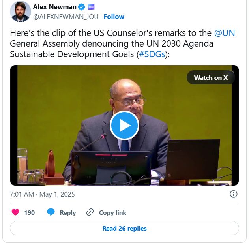The image size is (249, 244).
Task: Click the blue reply speech bubble icon
Action: point(51,212)
